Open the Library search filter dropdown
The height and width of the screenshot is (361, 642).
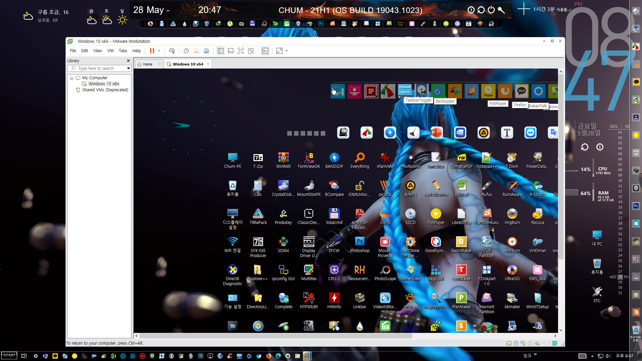pyautogui.click(x=128, y=68)
